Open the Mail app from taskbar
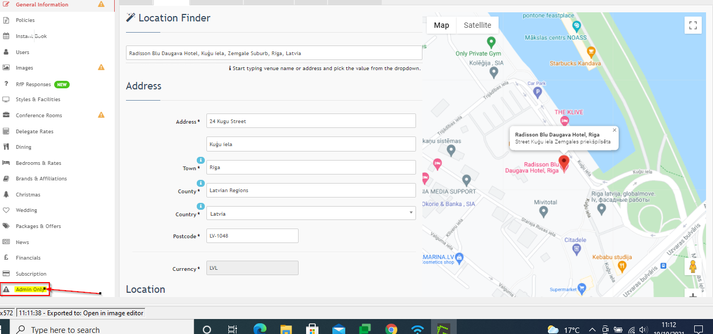The width and height of the screenshot is (713, 334). [338, 329]
